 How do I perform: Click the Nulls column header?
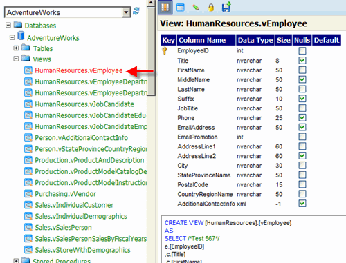coord(302,40)
